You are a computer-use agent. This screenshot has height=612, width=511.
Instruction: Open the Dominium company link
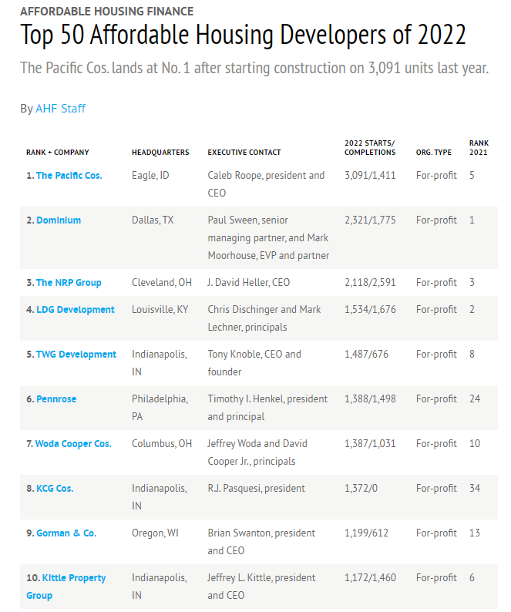tap(59, 220)
